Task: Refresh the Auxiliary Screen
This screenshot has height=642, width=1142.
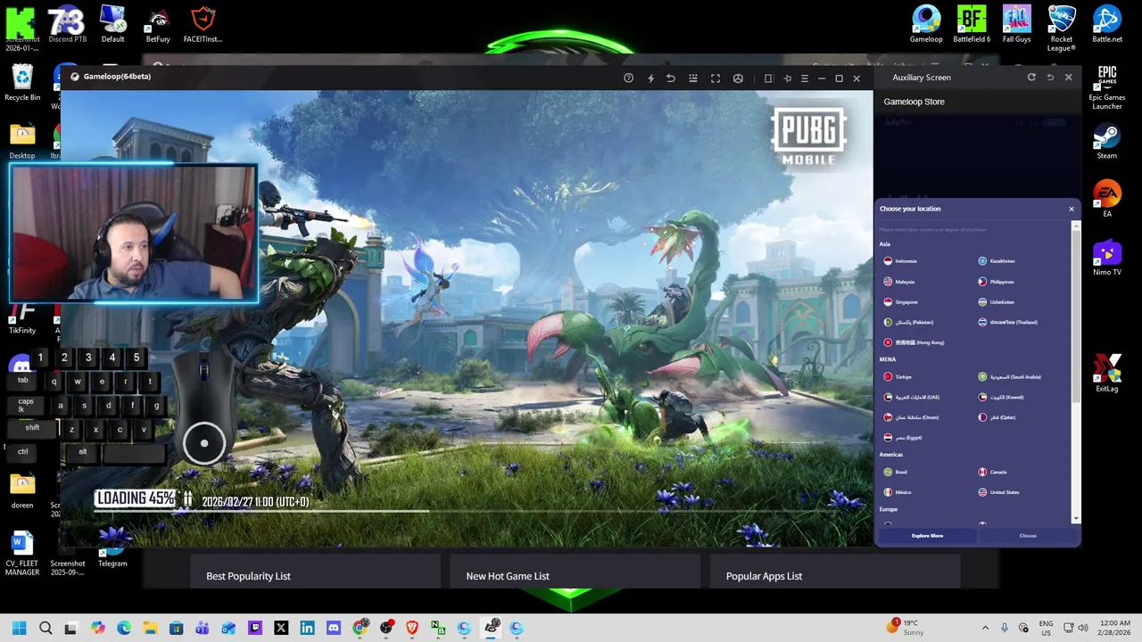Action: [x=1031, y=78]
